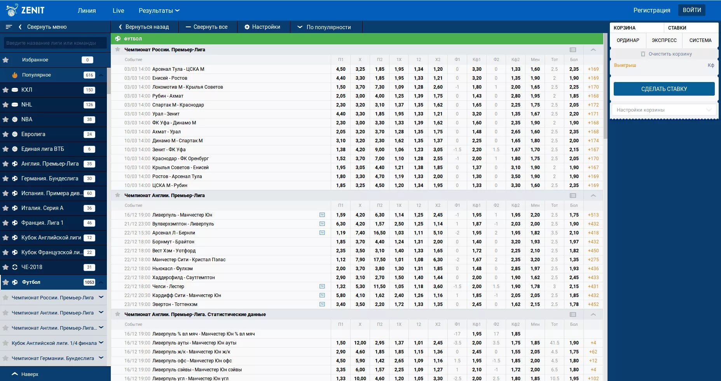
Task: Open +169 more markets for Арсенал Тула - ЦСКА М
Action: click(593, 69)
